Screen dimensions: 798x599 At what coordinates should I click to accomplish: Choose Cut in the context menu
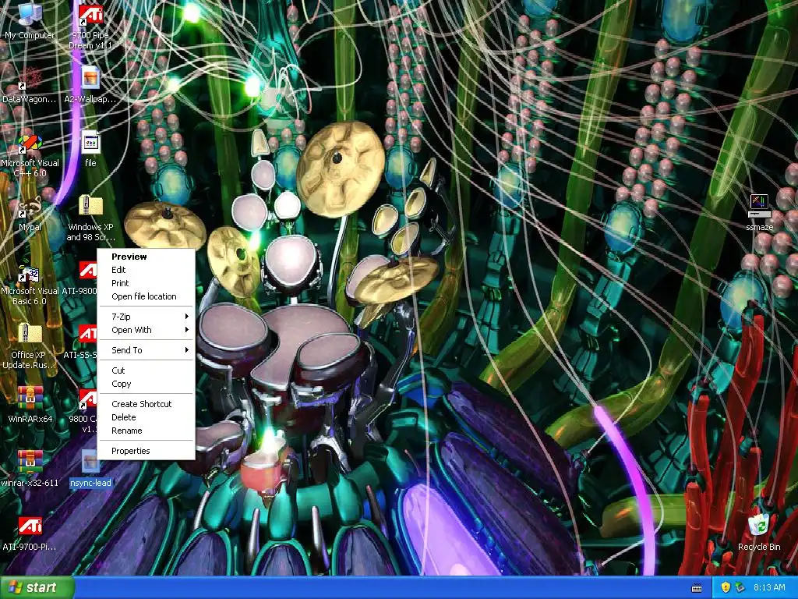coord(146,370)
